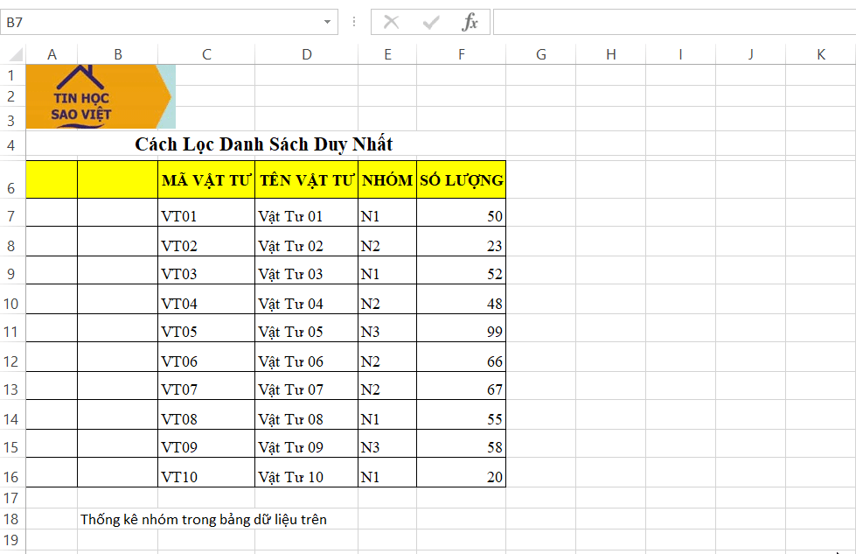Screen dimensions: 856x554
Task: Select column B header
Action: coord(118,54)
